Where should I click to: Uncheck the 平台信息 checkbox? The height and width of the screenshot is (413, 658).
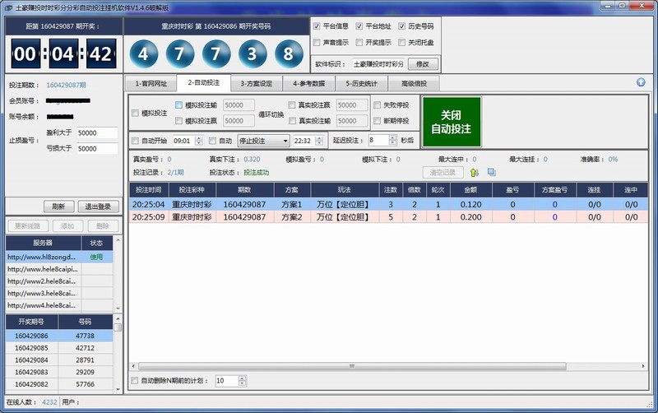pyautogui.click(x=317, y=26)
